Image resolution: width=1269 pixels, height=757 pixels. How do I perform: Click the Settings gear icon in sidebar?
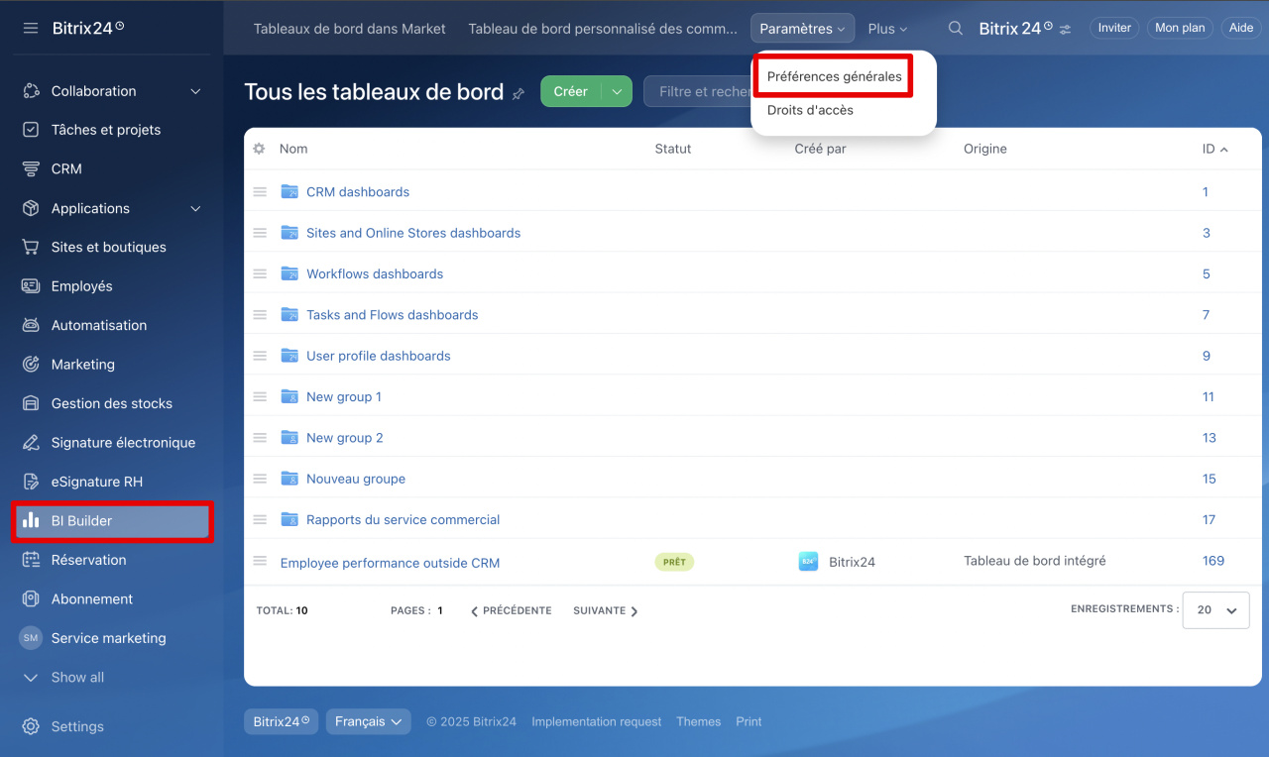[31, 726]
